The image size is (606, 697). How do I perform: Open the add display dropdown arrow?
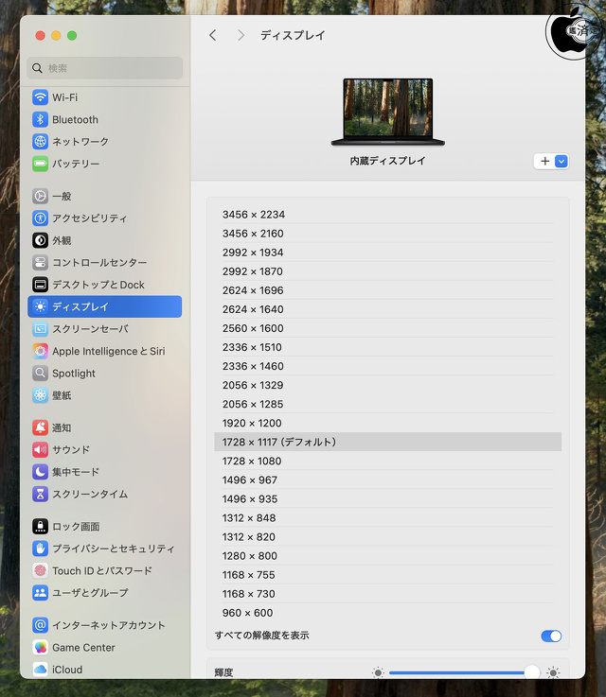point(561,162)
